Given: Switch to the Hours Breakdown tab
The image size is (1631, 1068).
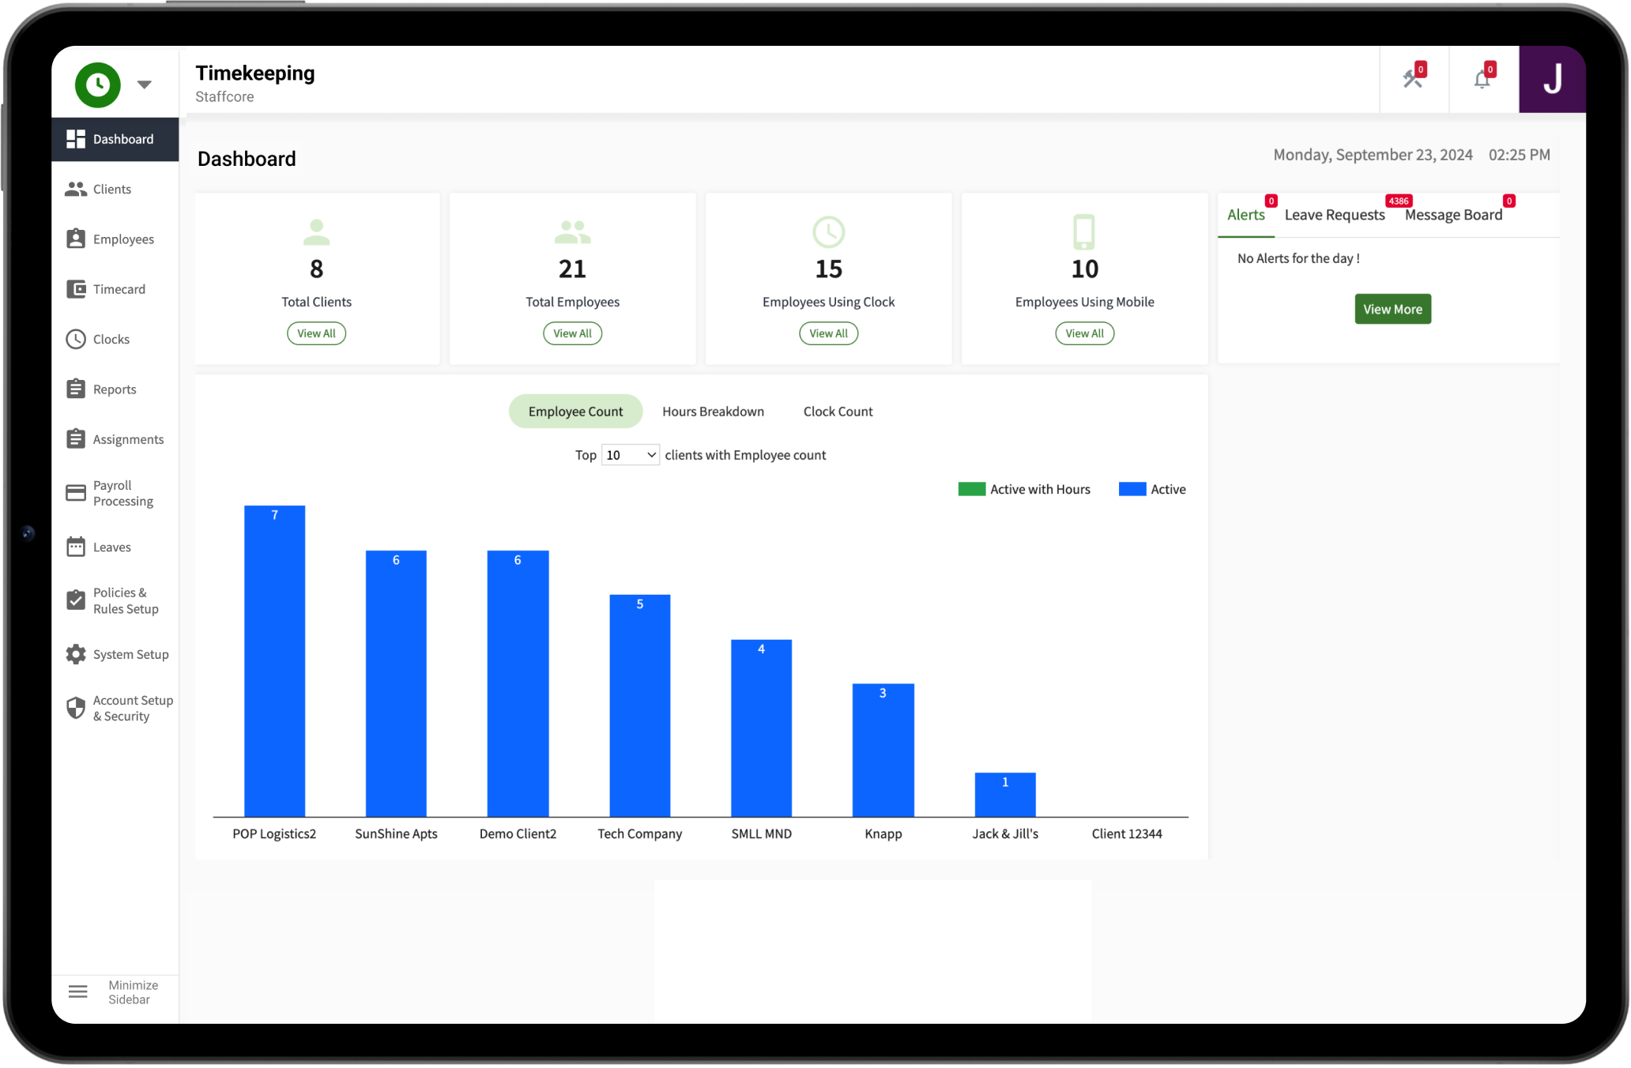Looking at the screenshot, I should pos(713,412).
